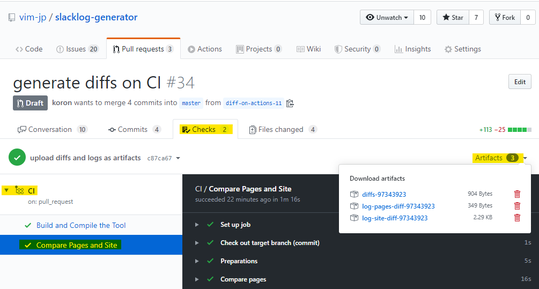
Task: Select the Checks tab
Action: tap(205, 130)
